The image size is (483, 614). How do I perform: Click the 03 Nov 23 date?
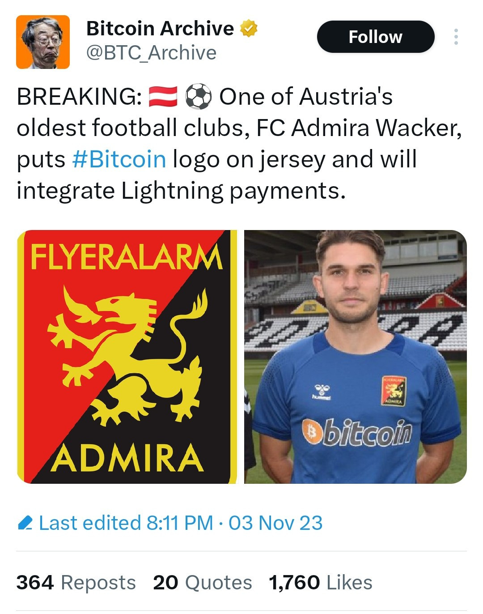click(x=275, y=523)
